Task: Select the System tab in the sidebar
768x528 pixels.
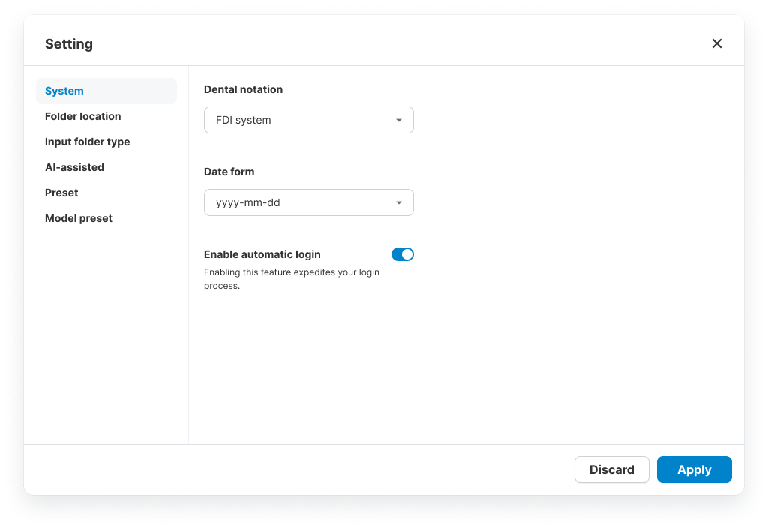Action: pos(64,91)
